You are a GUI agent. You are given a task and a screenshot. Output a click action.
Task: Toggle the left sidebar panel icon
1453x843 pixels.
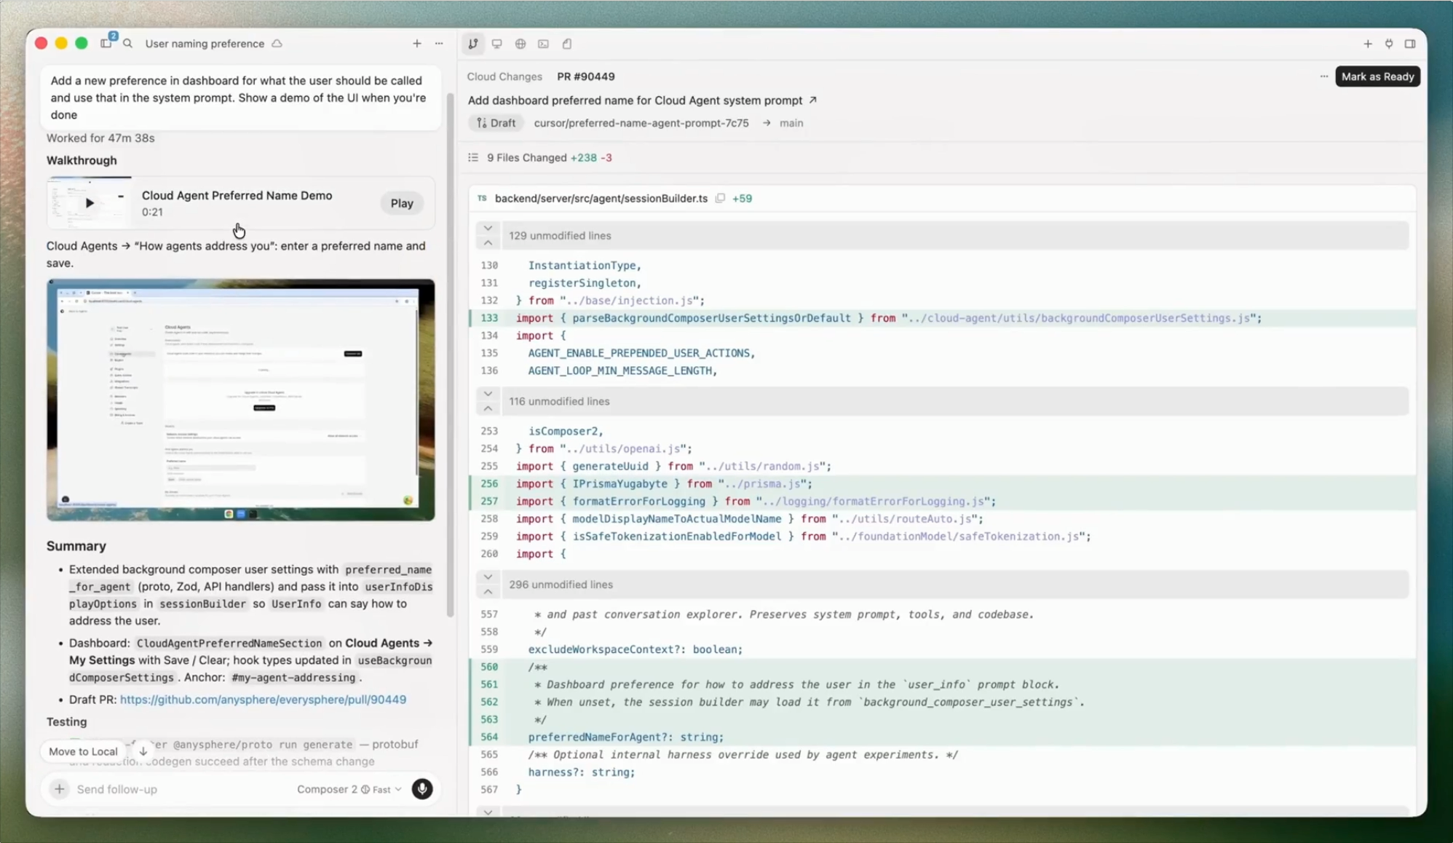coord(106,44)
